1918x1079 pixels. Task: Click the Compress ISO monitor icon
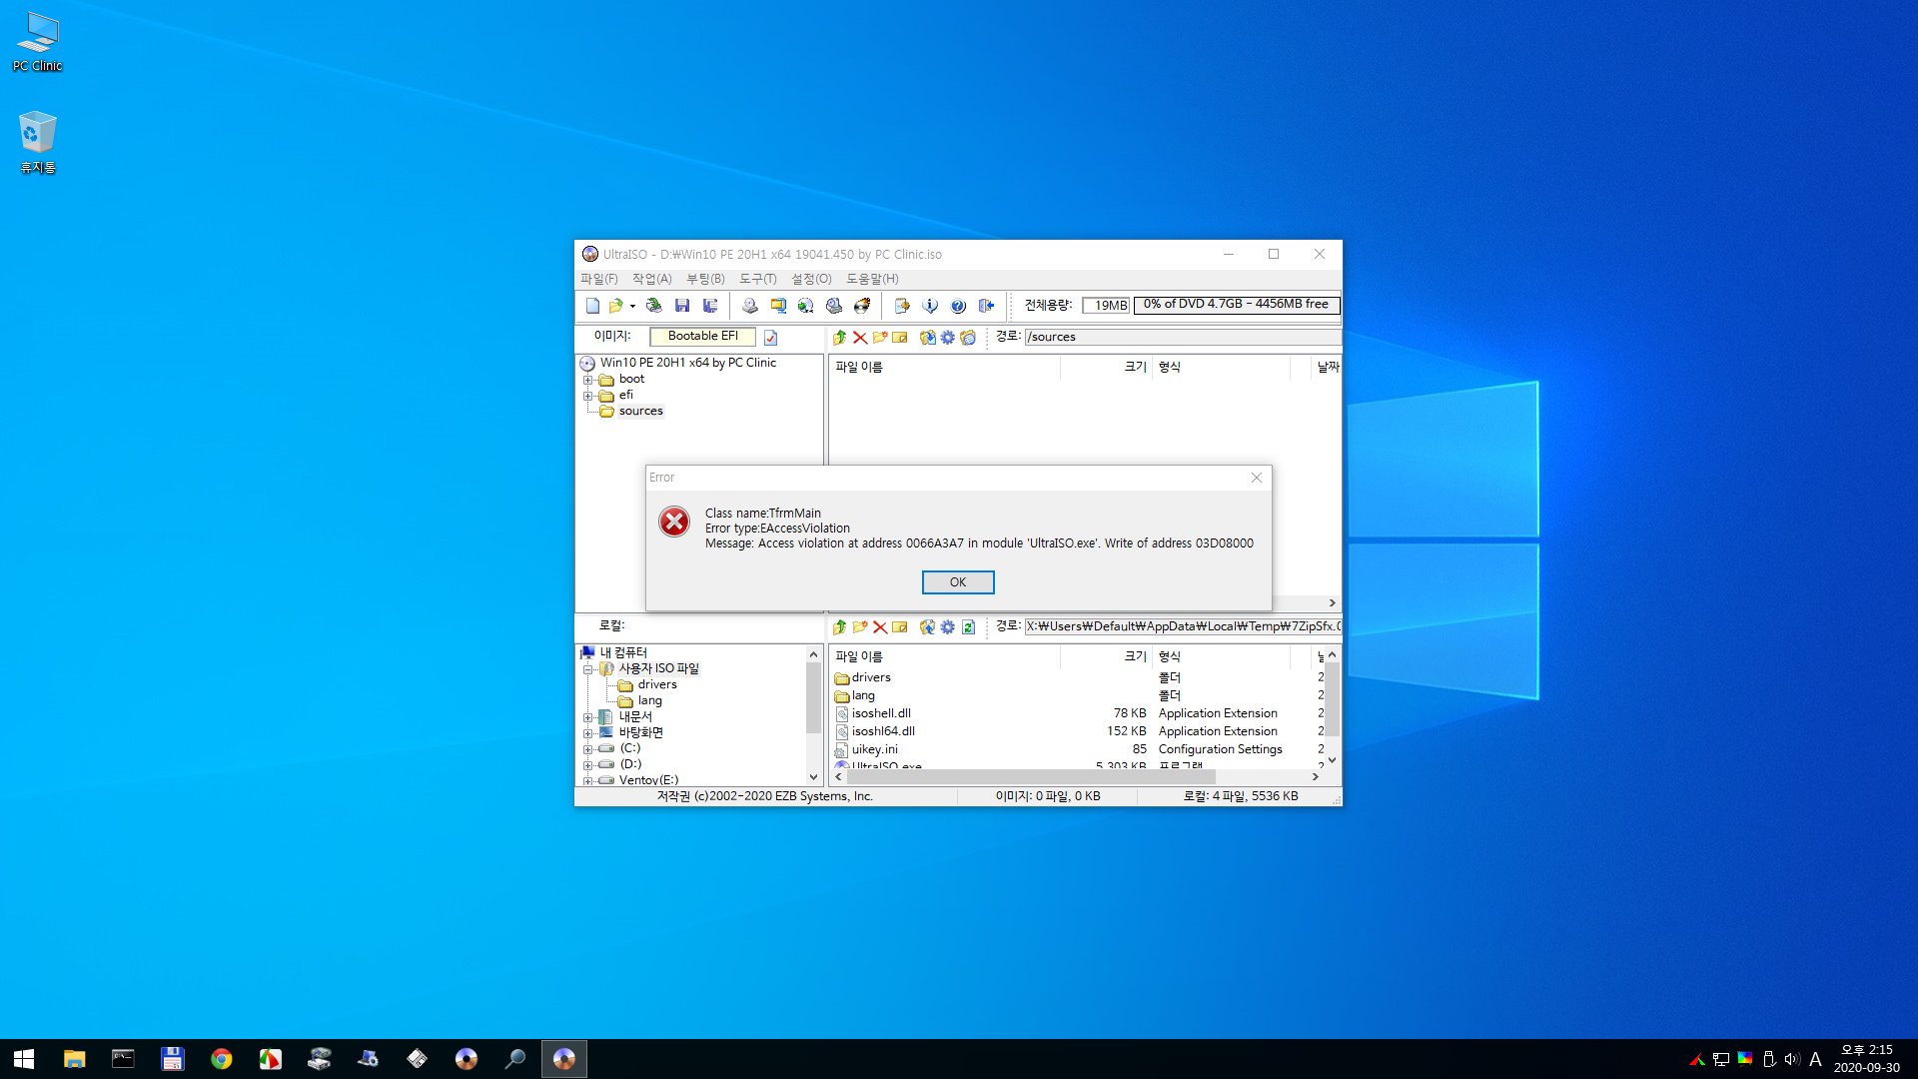tap(777, 306)
